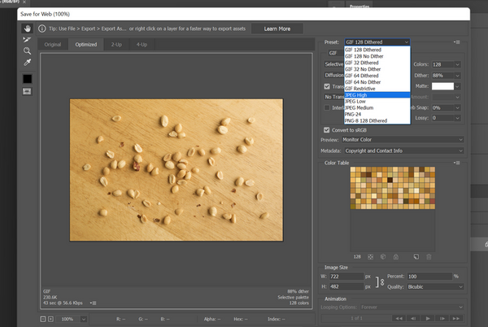Toggle Convert to sRGB checkbox

326,130
